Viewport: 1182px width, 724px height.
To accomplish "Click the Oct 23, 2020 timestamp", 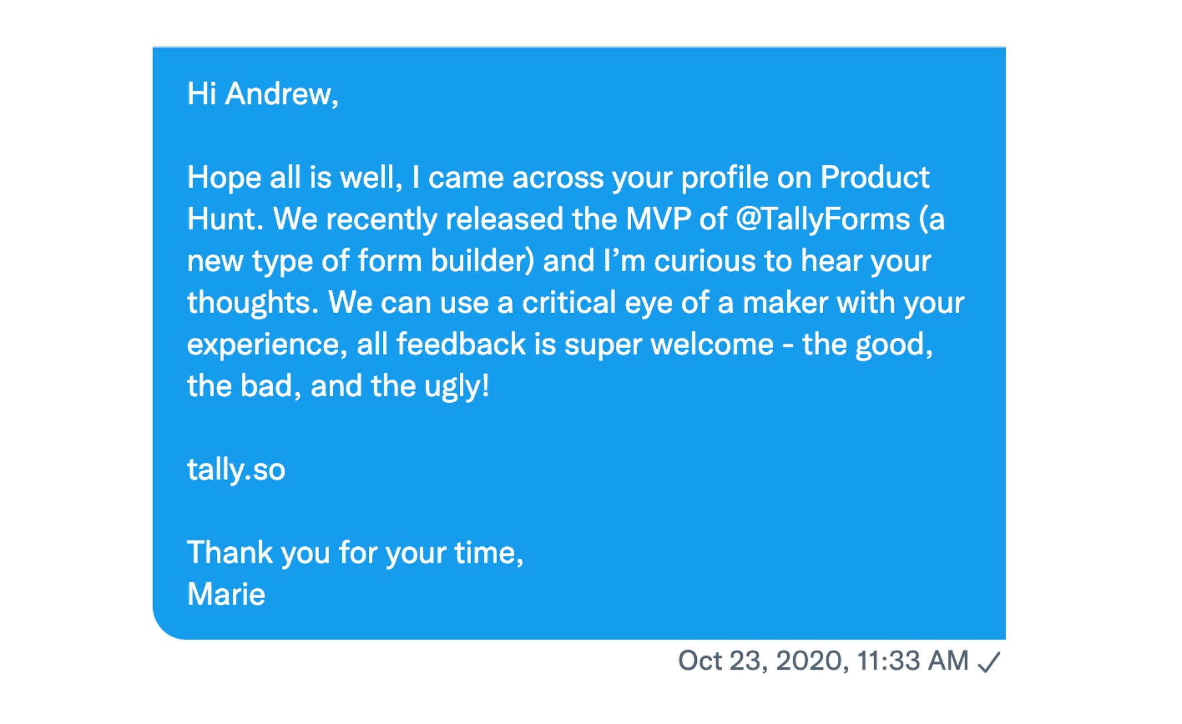I will click(x=823, y=660).
